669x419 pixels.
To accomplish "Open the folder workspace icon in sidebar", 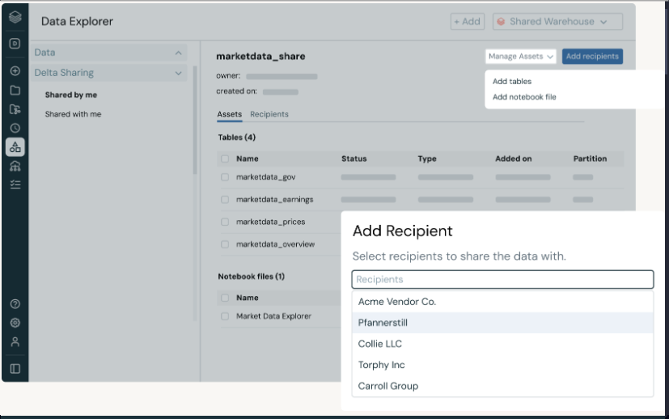I will click(x=15, y=90).
